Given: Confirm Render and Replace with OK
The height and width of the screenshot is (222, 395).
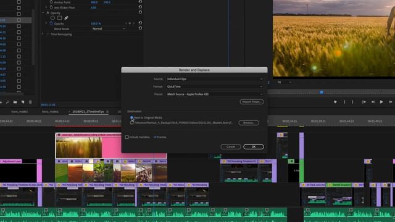Looking at the screenshot, I should (x=254, y=147).
